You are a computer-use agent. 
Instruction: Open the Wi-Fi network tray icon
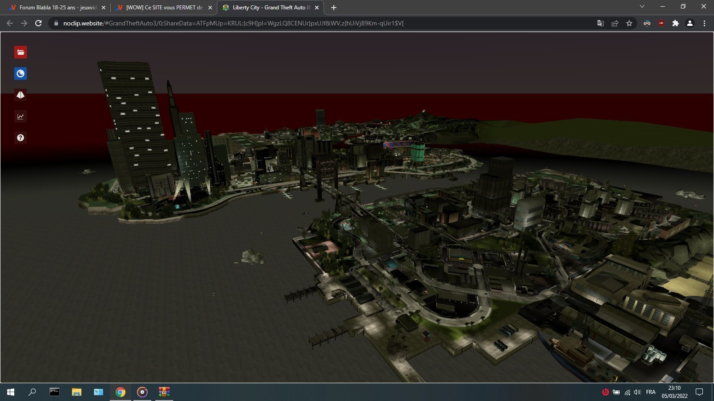point(627,392)
